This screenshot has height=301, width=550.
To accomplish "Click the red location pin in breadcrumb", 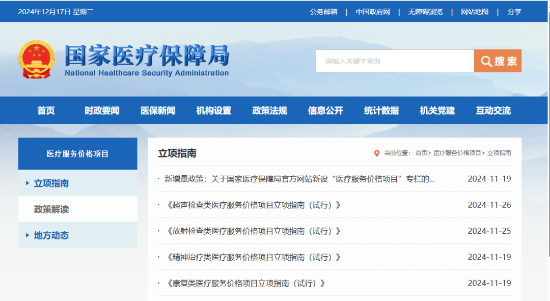I will click(377, 152).
